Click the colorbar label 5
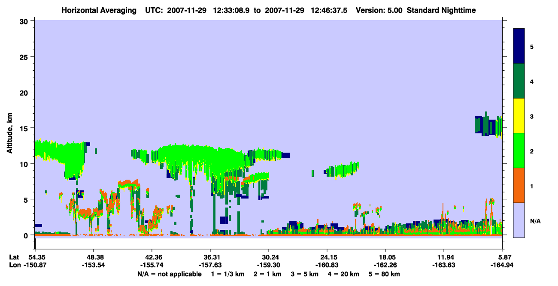Viewport: 558px width, 286px height. [532, 46]
